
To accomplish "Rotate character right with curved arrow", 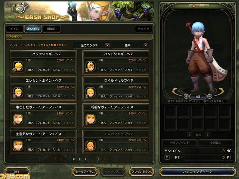I will tap(221, 91).
